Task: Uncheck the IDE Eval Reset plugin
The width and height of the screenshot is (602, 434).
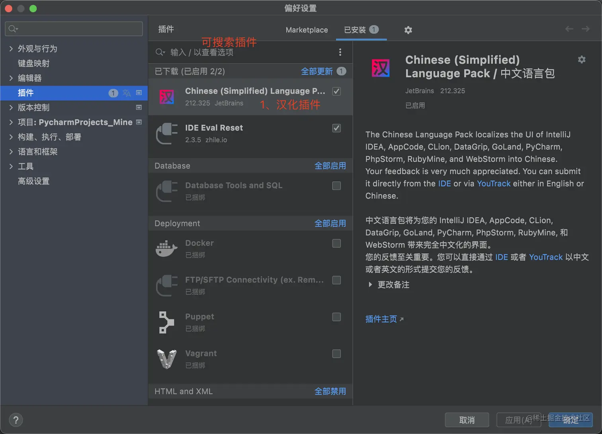Action: pos(336,128)
